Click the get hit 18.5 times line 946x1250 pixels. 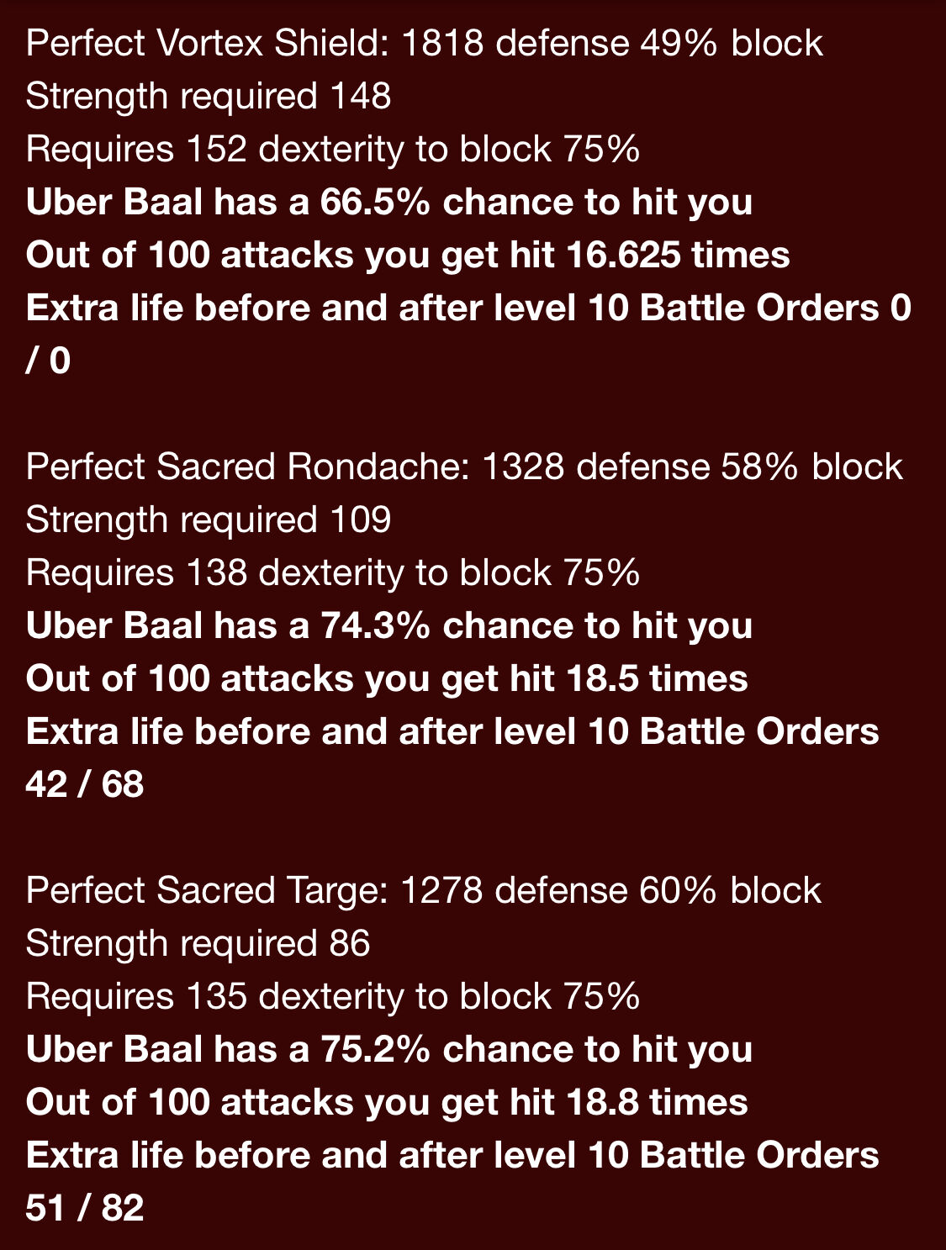coord(387,679)
